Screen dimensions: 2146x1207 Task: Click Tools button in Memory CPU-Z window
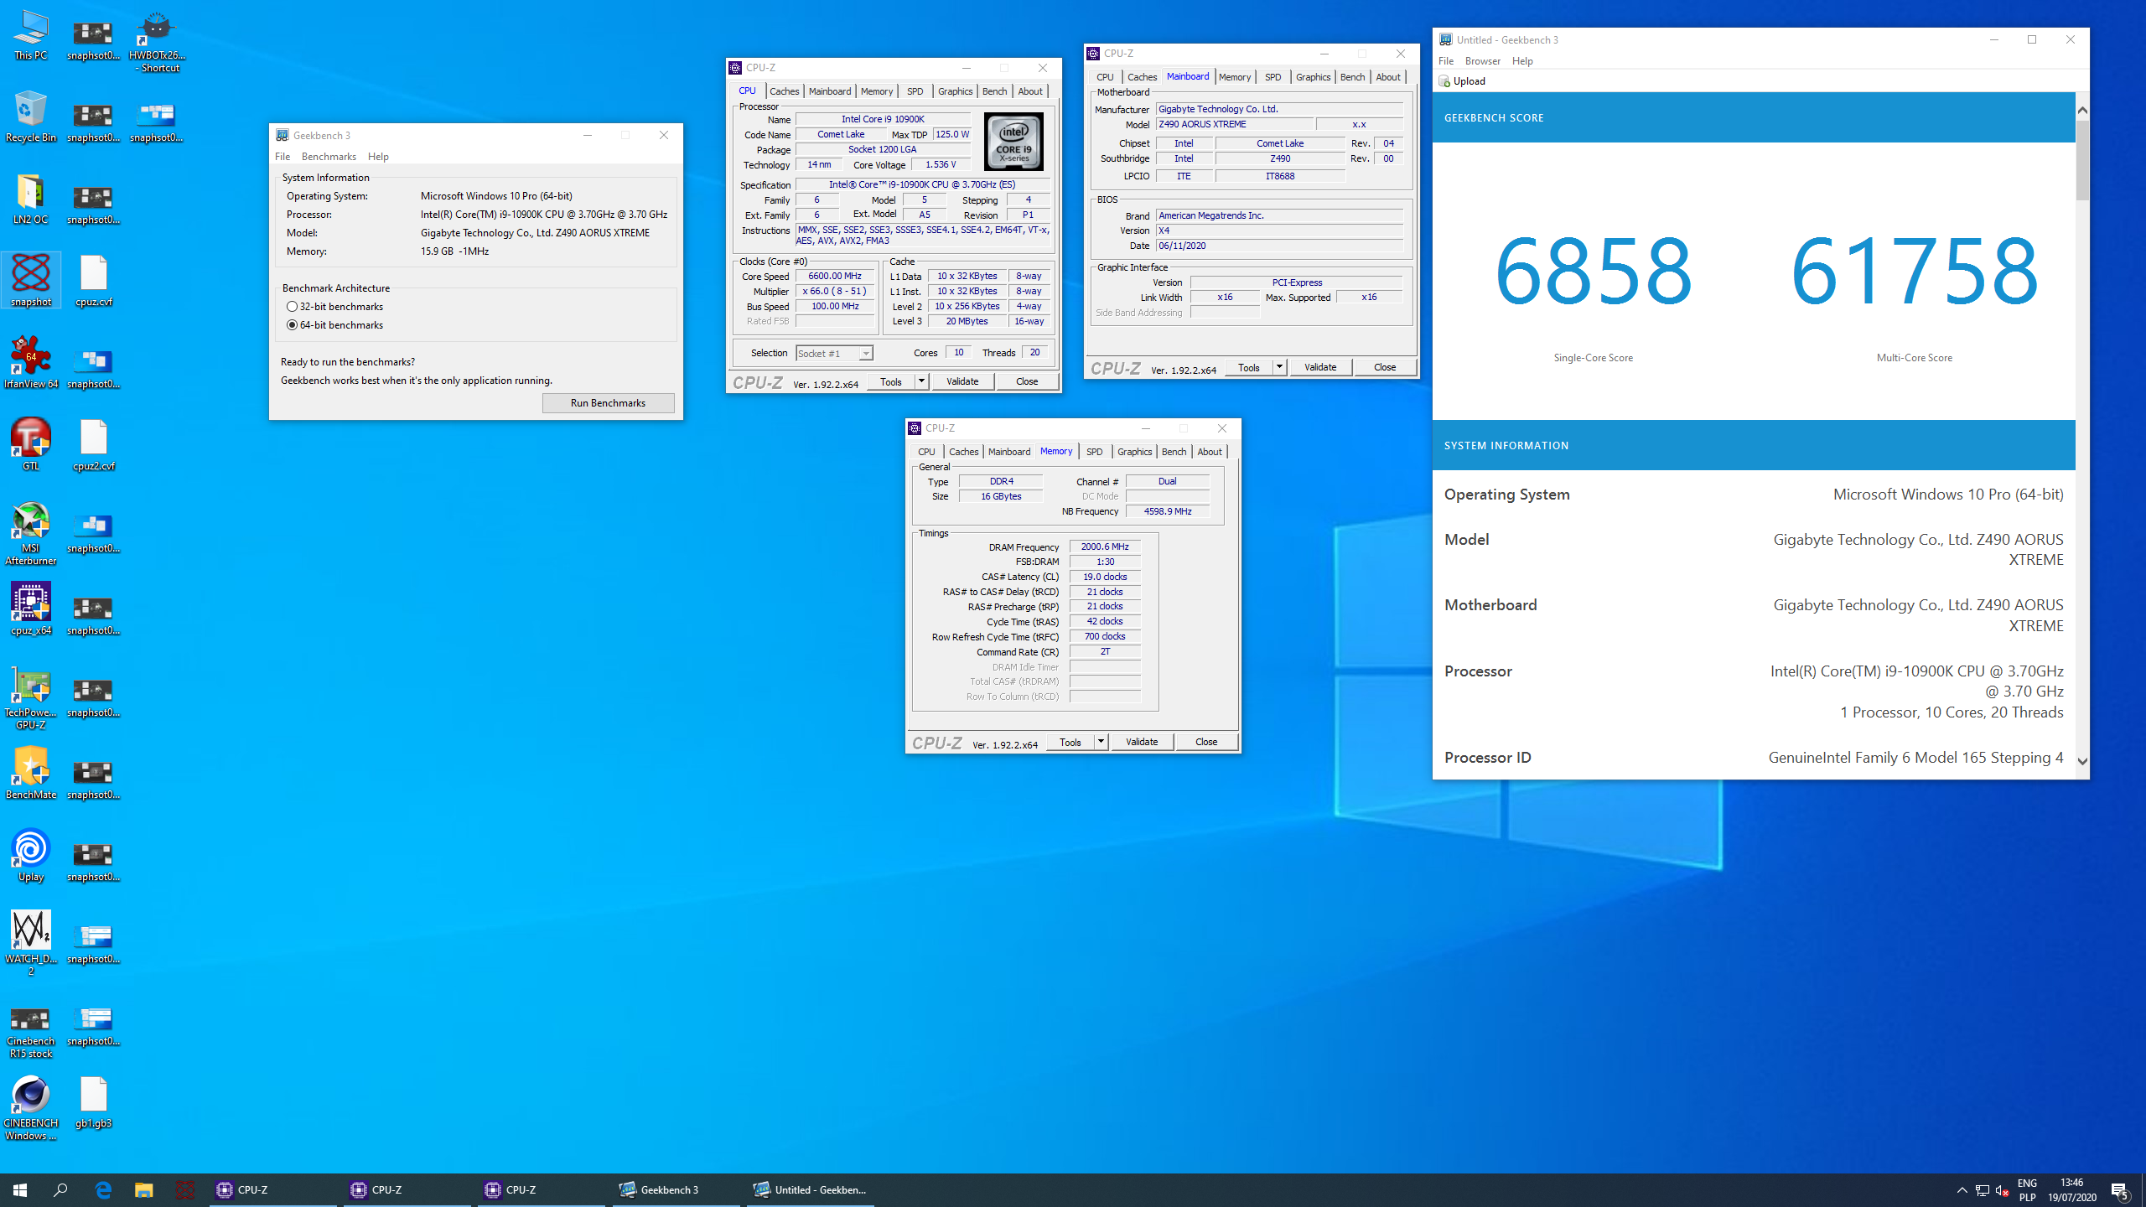tap(1070, 742)
